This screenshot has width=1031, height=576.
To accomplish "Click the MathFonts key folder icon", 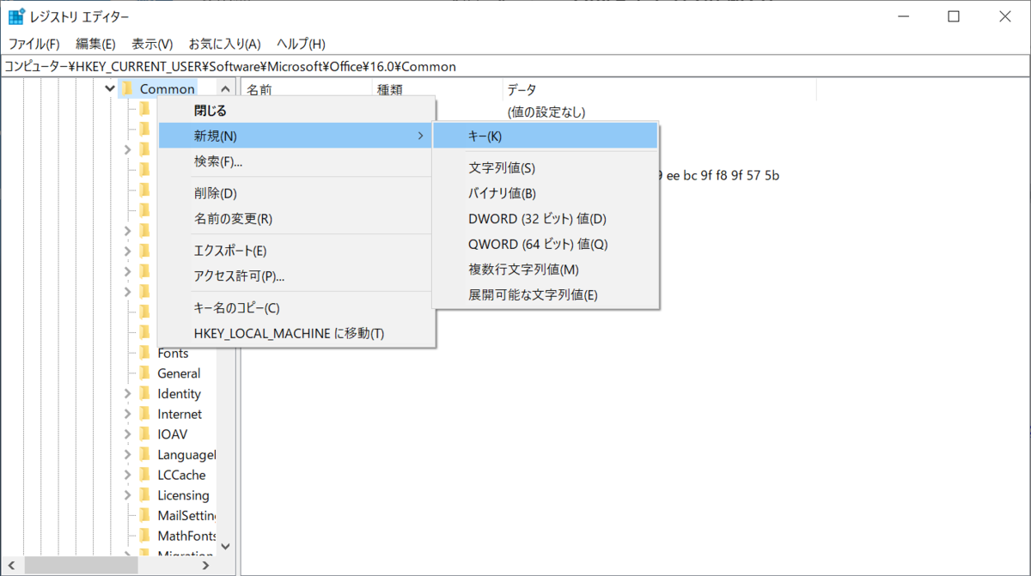I will pos(144,536).
